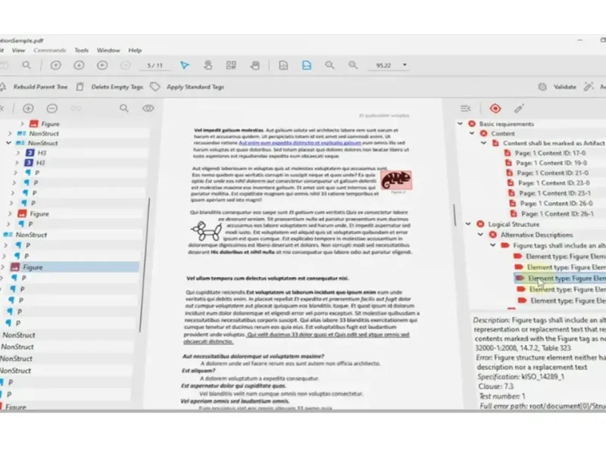
Task: Follow the blue underlined link in first paragraph
Action: click(x=300, y=143)
